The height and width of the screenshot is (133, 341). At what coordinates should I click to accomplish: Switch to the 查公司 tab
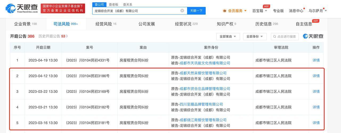99,5
